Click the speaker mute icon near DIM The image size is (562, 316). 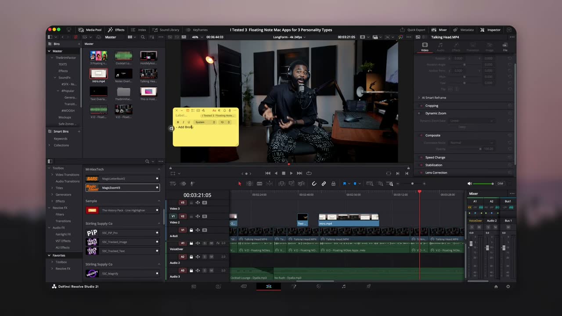click(x=470, y=183)
